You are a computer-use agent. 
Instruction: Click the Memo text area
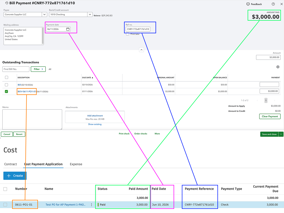pyautogui.click(x=32, y=120)
